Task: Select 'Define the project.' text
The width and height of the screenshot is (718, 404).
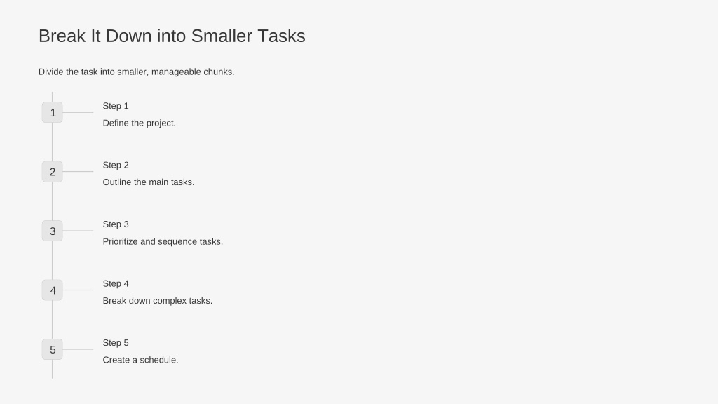Action: [x=140, y=123]
